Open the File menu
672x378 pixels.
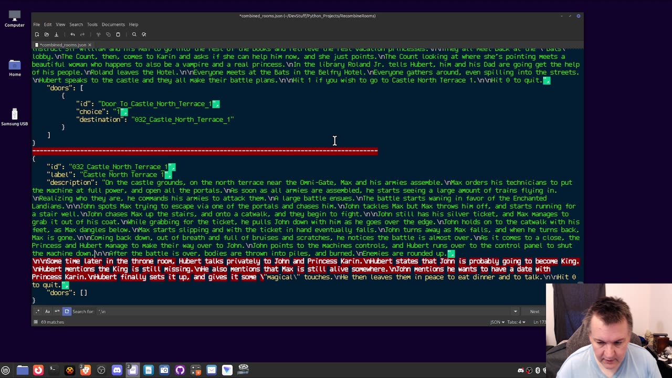[37, 25]
